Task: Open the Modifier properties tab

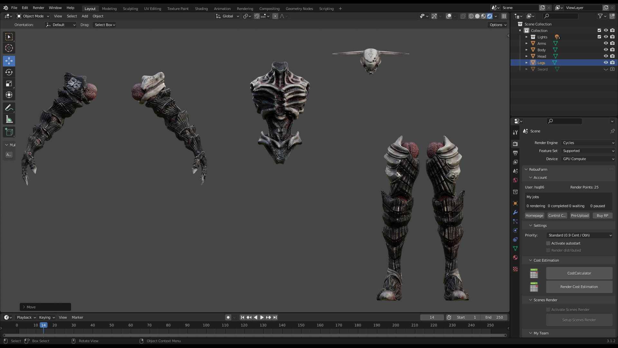Action: pyautogui.click(x=515, y=212)
